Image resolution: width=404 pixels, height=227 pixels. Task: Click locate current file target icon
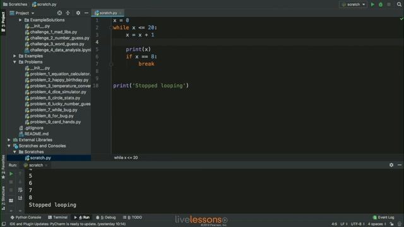point(59,13)
